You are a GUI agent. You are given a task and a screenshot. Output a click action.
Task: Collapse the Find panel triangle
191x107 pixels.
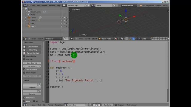(24, 80)
